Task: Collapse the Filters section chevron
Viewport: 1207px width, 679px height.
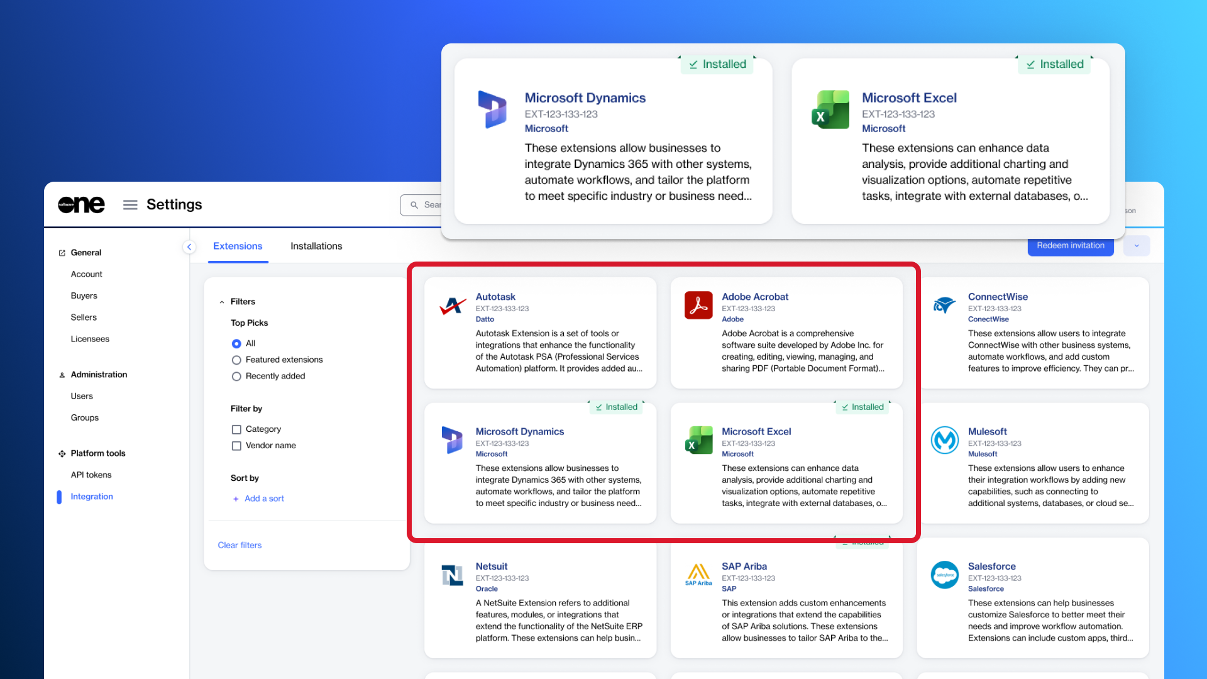Action: click(222, 302)
